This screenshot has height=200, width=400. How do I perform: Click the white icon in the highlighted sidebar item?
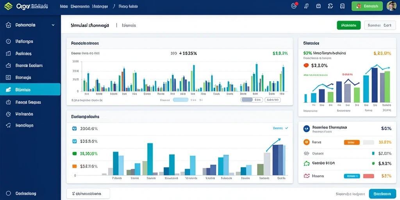pos(8,89)
